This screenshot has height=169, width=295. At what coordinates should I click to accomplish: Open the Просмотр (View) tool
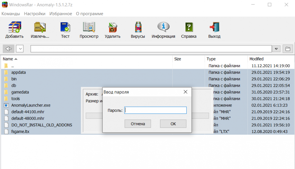point(89,27)
